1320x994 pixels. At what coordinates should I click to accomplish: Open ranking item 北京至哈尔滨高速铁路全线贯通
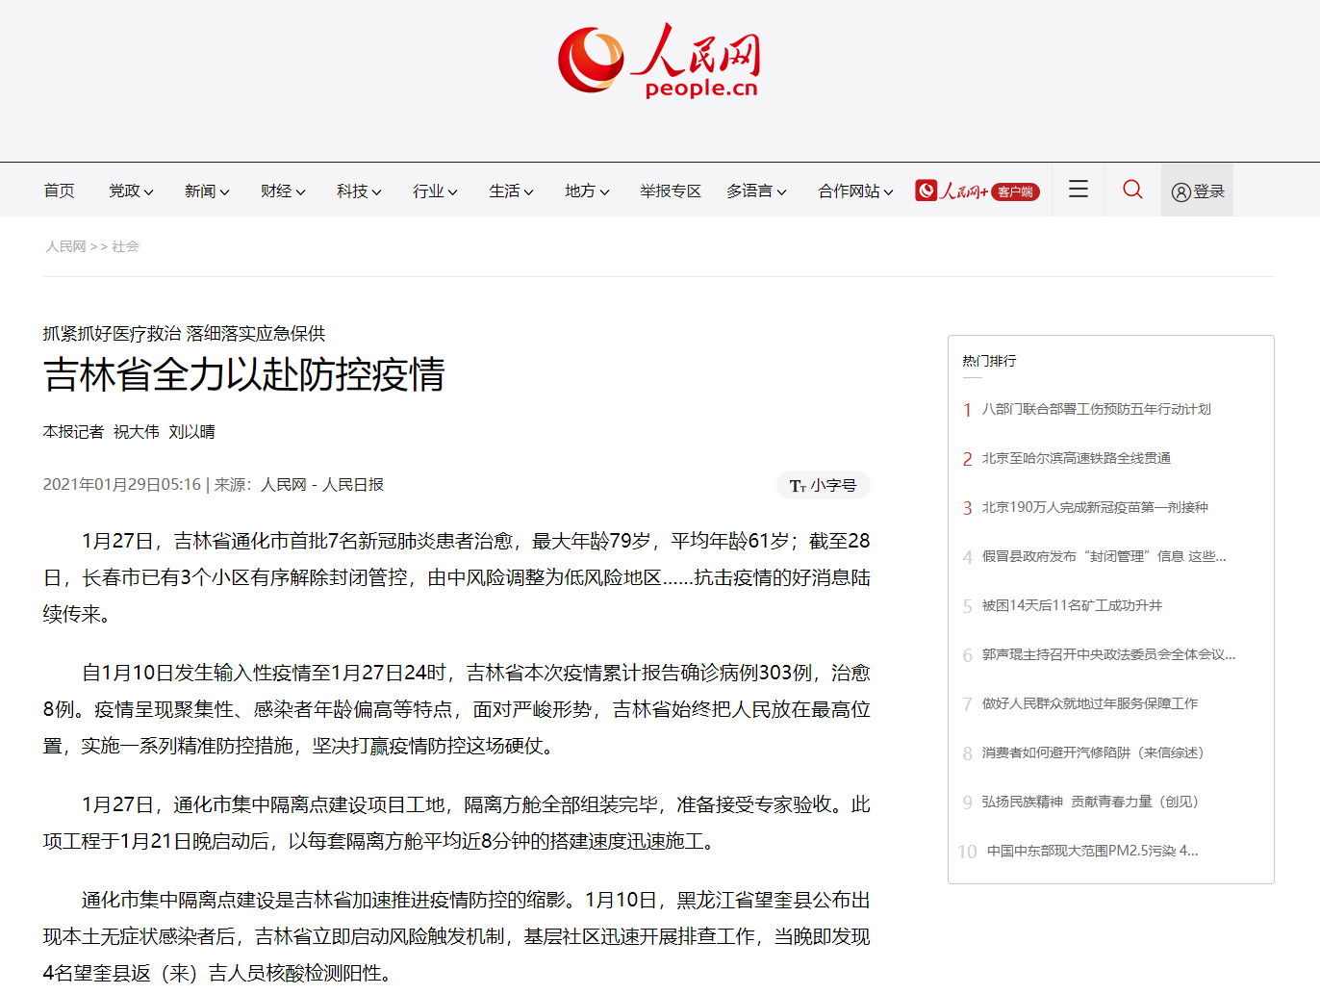pos(1077,458)
